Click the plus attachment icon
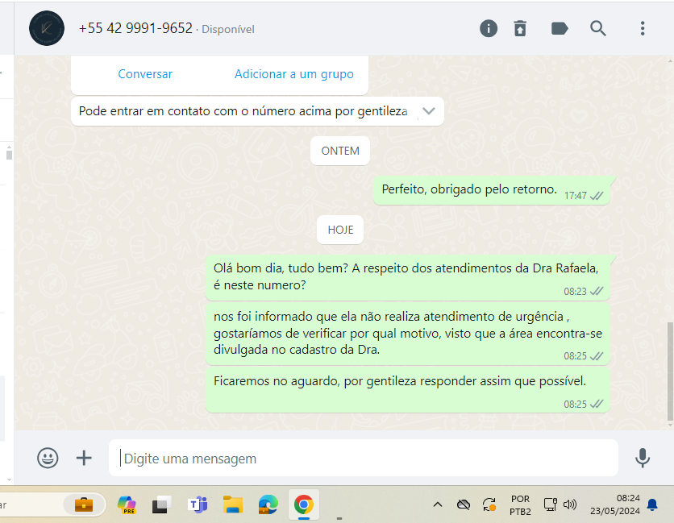This screenshot has width=674, height=523. (x=84, y=458)
